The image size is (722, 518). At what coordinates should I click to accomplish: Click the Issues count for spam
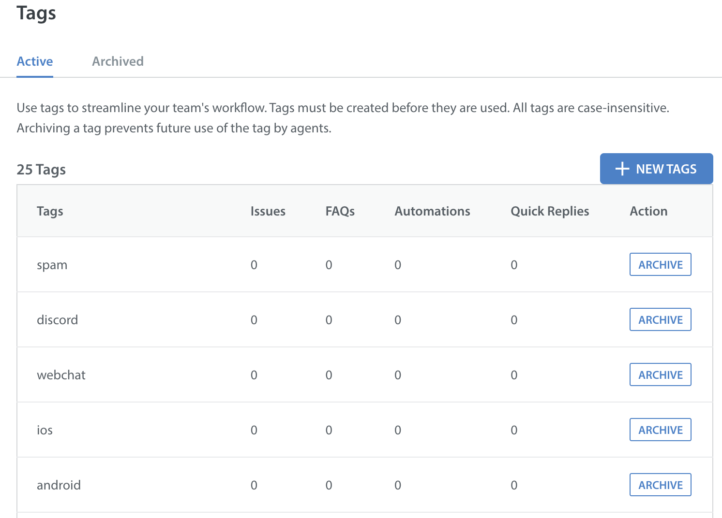click(x=254, y=265)
